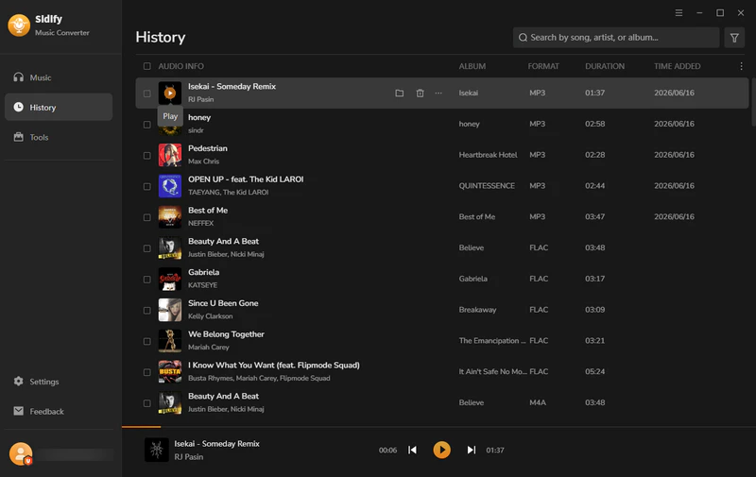Click The Emancipation album cell

click(491, 341)
